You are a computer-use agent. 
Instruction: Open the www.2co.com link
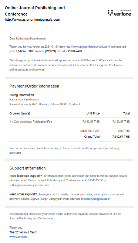(18, 237)
